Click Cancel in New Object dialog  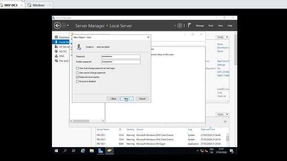[142, 99]
